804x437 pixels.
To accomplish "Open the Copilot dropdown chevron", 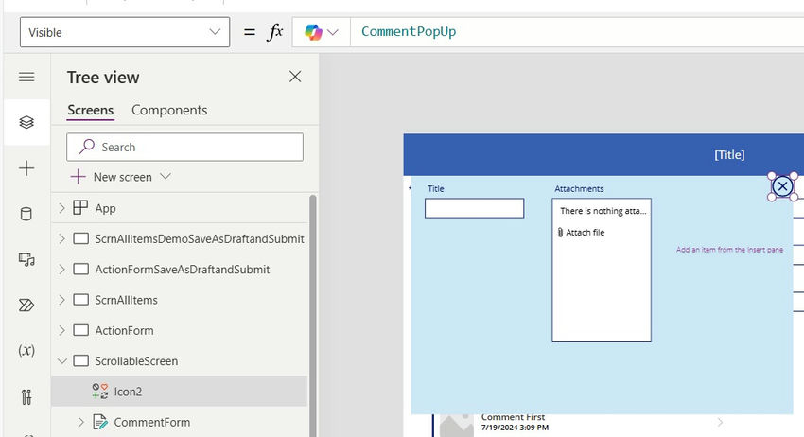I will 333,33.
